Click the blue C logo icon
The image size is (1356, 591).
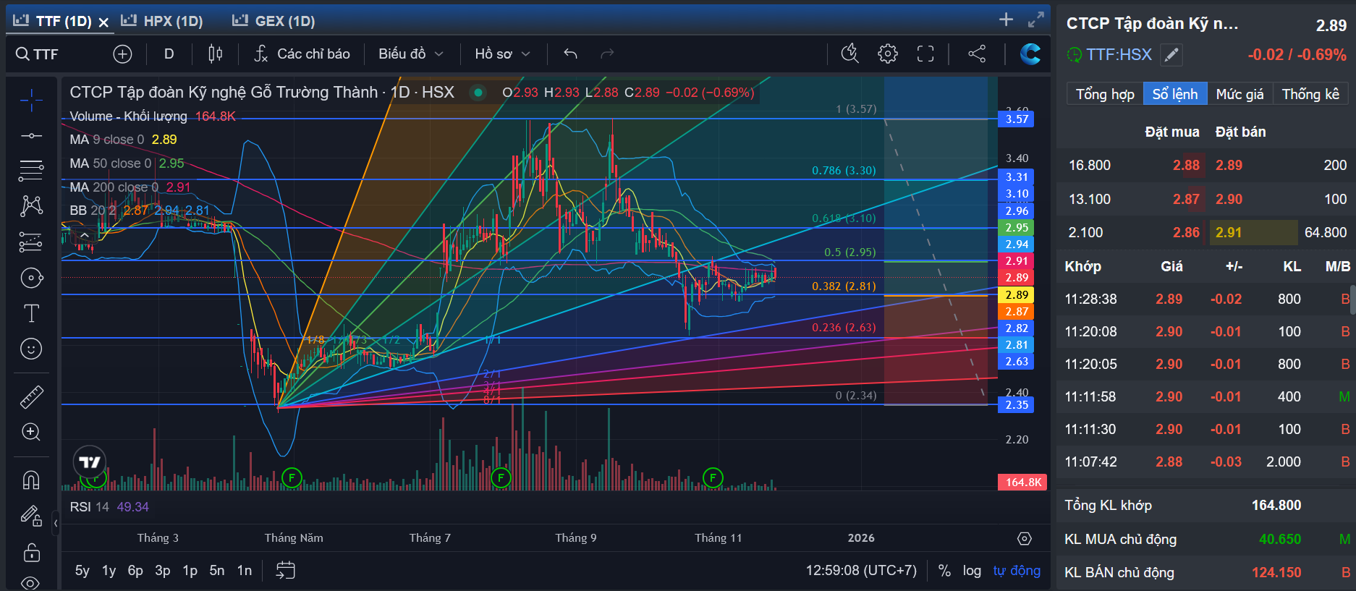(1030, 54)
